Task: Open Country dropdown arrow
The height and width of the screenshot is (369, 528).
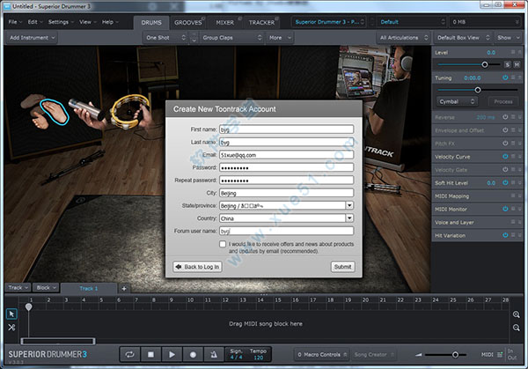Action: [x=349, y=218]
